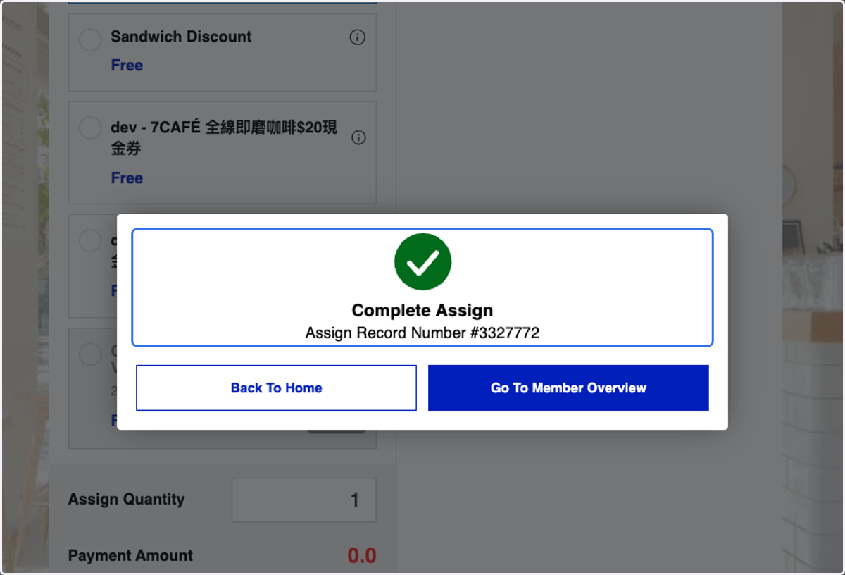Click the Sandwich Discount title text
Viewport: 845px width, 575px height.
[x=181, y=37]
